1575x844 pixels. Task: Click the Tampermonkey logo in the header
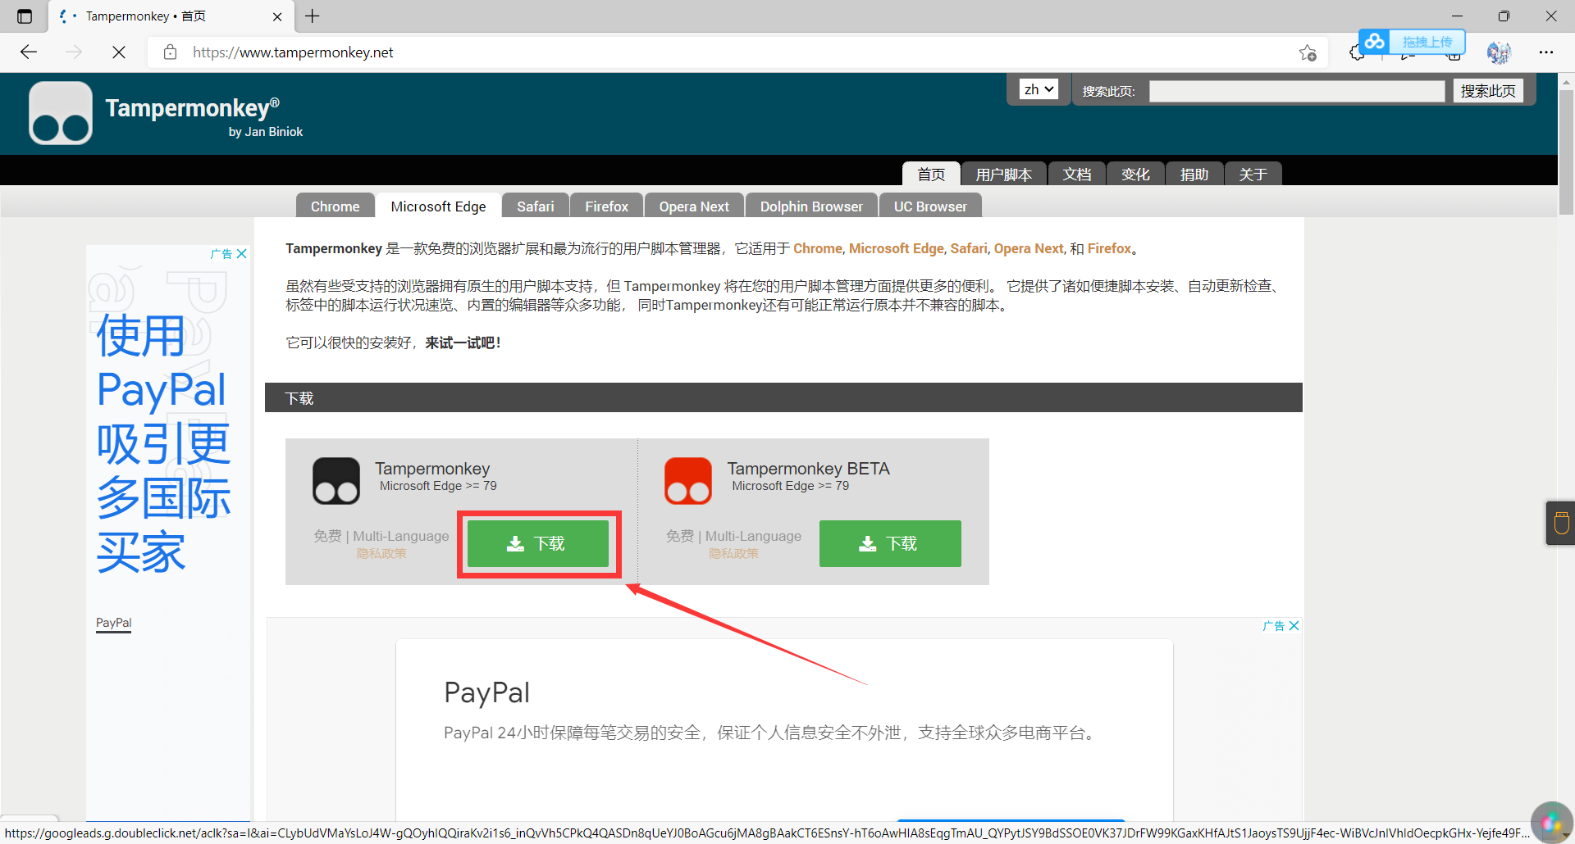(x=61, y=113)
